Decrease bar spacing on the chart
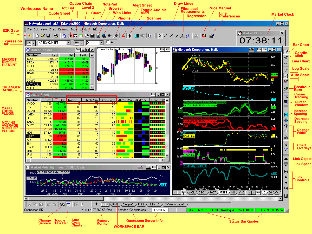The width and height of the screenshot is (312, 234). [x=286, y=120]
